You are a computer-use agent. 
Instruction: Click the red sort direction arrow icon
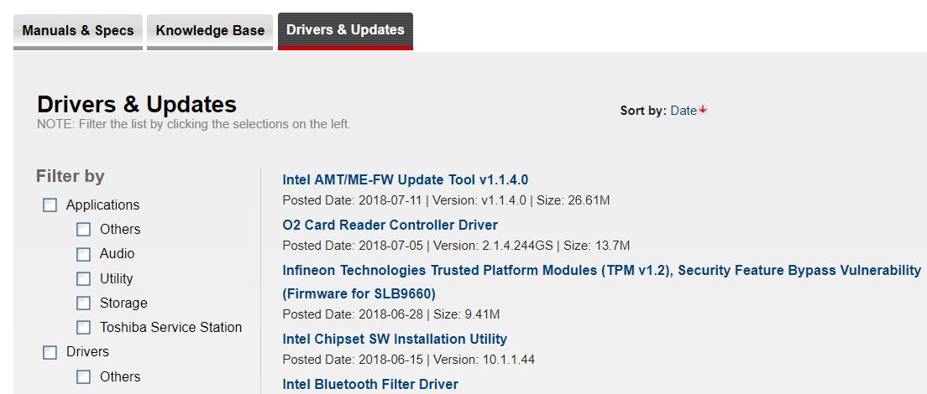703,110
